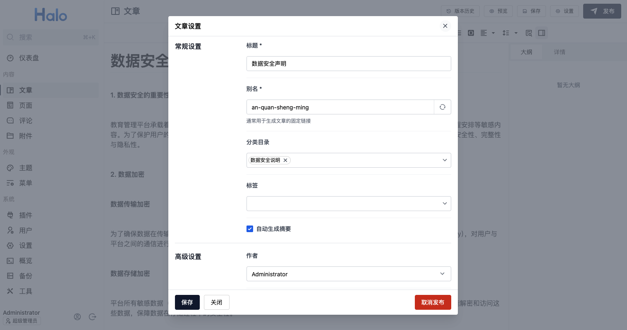Open the 插件 sidebar item

26,215
